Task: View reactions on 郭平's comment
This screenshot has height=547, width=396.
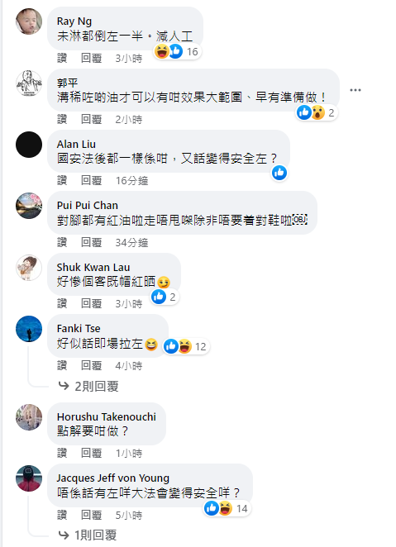Action: click(317, 112)
